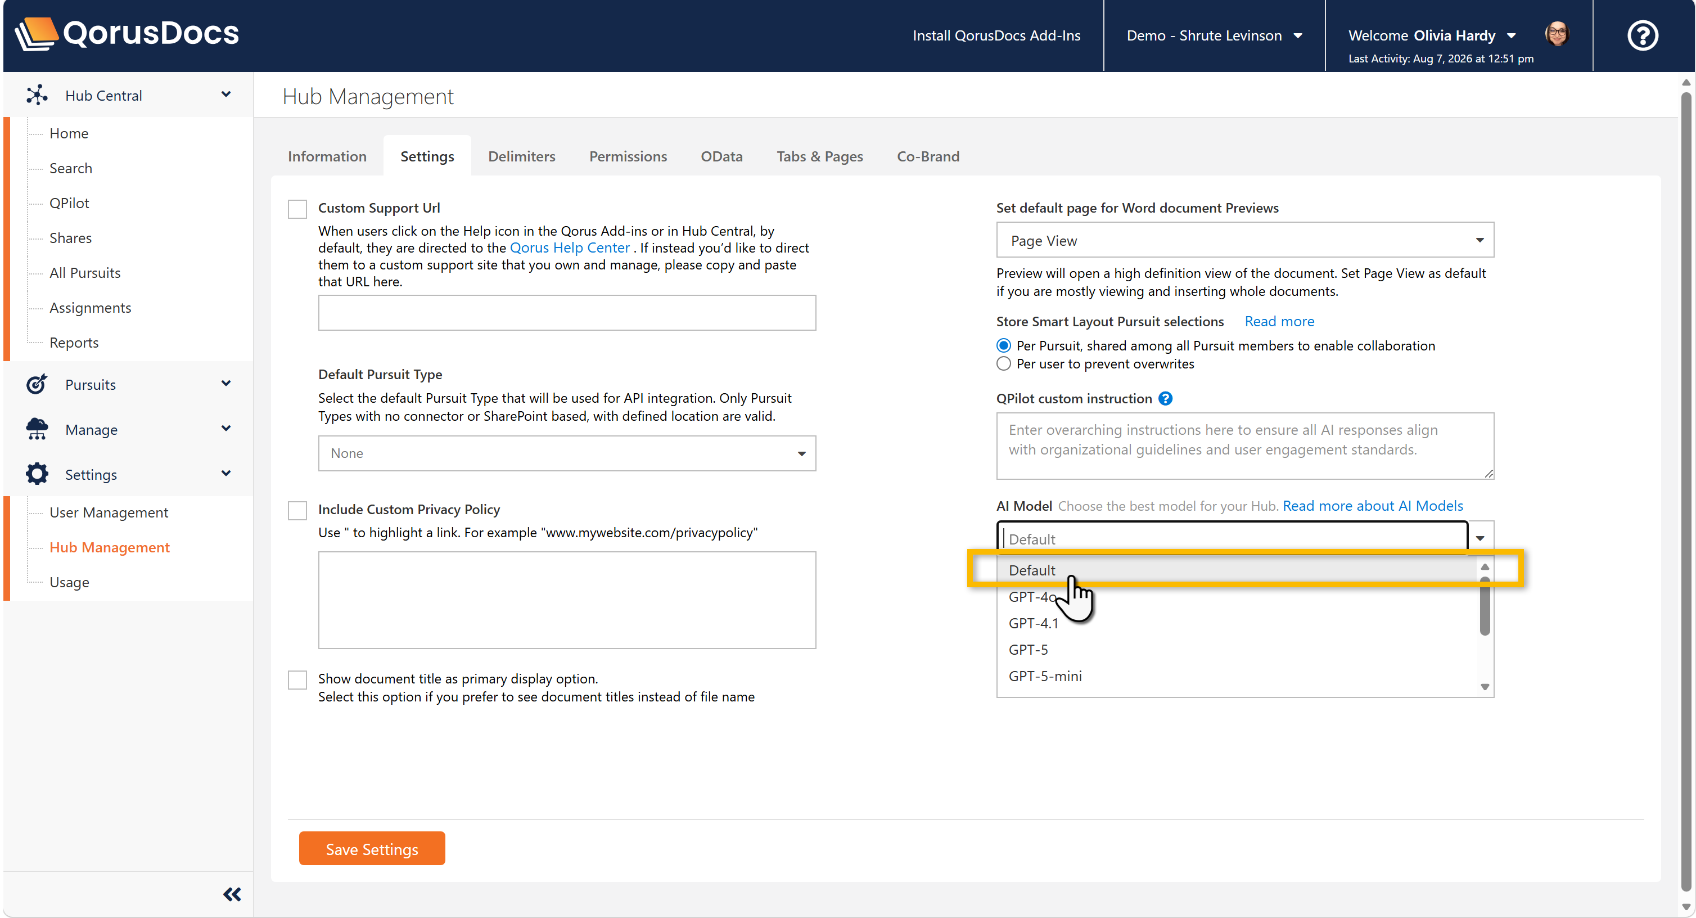Choose GPT-4.1 from the AI Model list
This screenshot has height=918, width=1696.
click(x=1238, y=623)
